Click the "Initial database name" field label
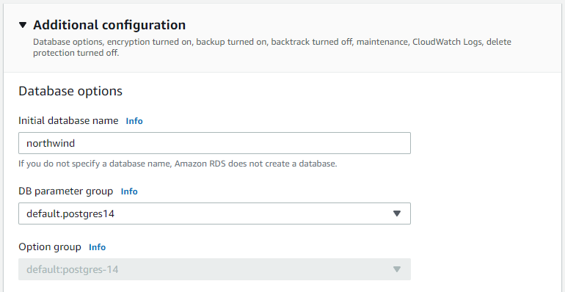The image size is (565, 292). [x=68, y=121]
